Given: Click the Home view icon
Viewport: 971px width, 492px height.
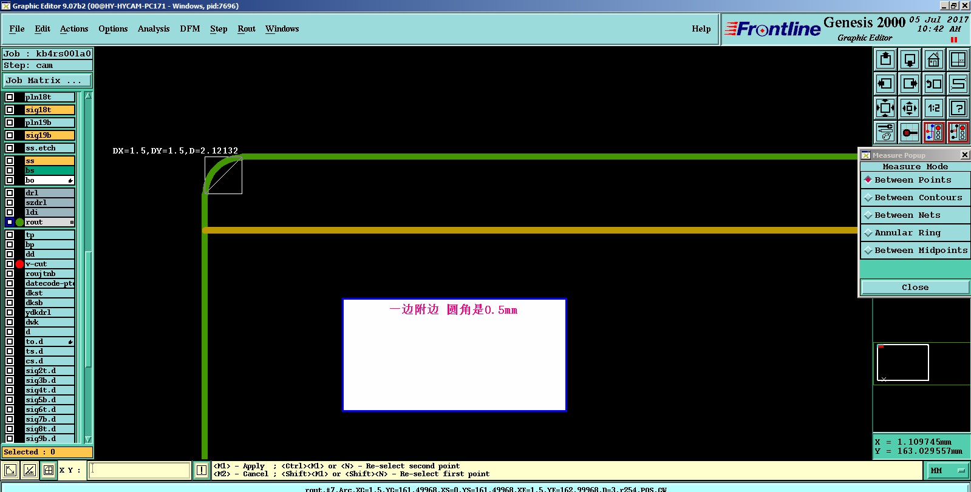Looking at the screenshot, I should pyautogui.click(x=934, y=59).
